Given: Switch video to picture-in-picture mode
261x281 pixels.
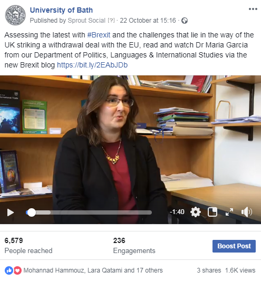Looking at the screenshot, I should [x=212, y=212].
